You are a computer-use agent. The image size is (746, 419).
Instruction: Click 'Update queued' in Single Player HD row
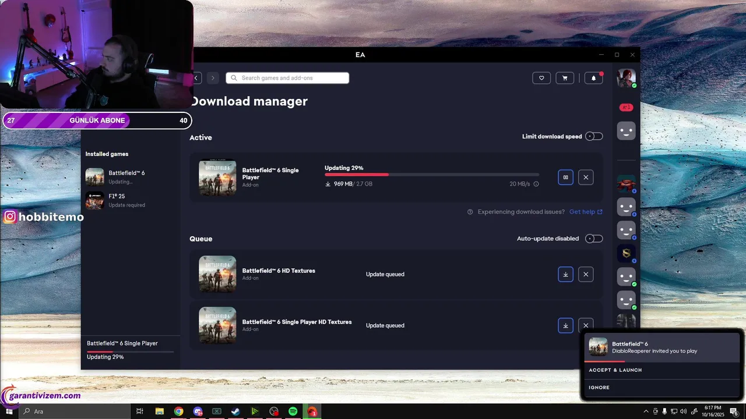click(385, 325)
